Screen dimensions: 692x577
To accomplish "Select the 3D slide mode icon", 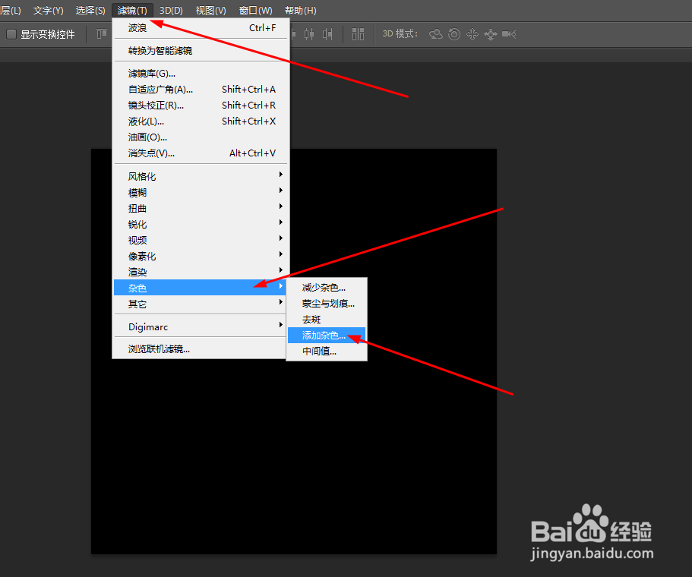I will click(x=490, y=34).
